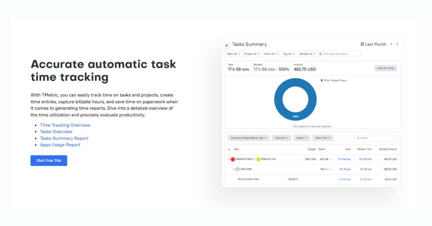This screenshot has height=226, width=432.
Task: Toggle the sidebar menu icon beside Tasks Summary
Action: [x=227, y=45]
